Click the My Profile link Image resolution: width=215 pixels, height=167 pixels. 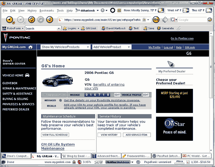[154, 47]
